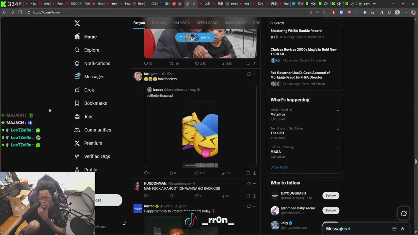
Task: Open the SPEED GANG timeline tab
Action: click(207, 23)
